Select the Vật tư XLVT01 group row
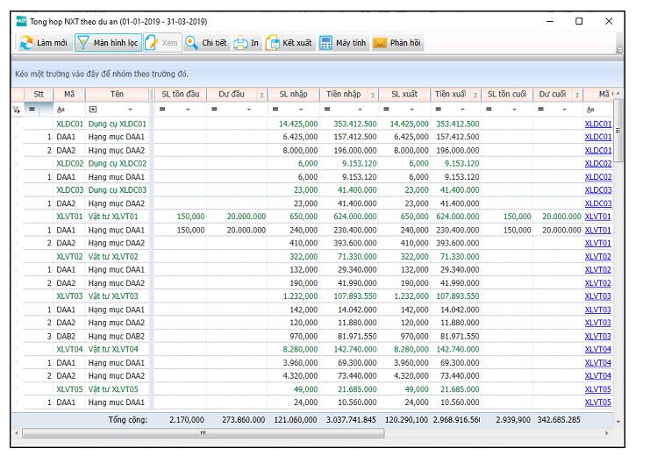 [113, 217]
